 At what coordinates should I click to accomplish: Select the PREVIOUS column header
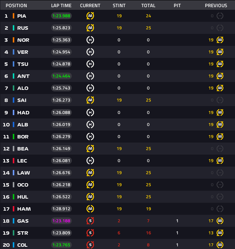pos(216,6)
